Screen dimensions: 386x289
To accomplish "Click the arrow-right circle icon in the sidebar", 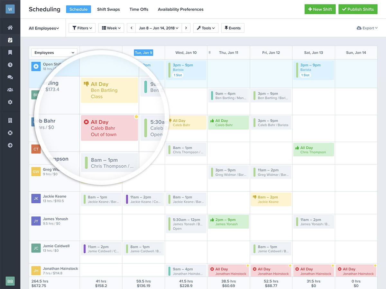I will click(x=10, y=145).
